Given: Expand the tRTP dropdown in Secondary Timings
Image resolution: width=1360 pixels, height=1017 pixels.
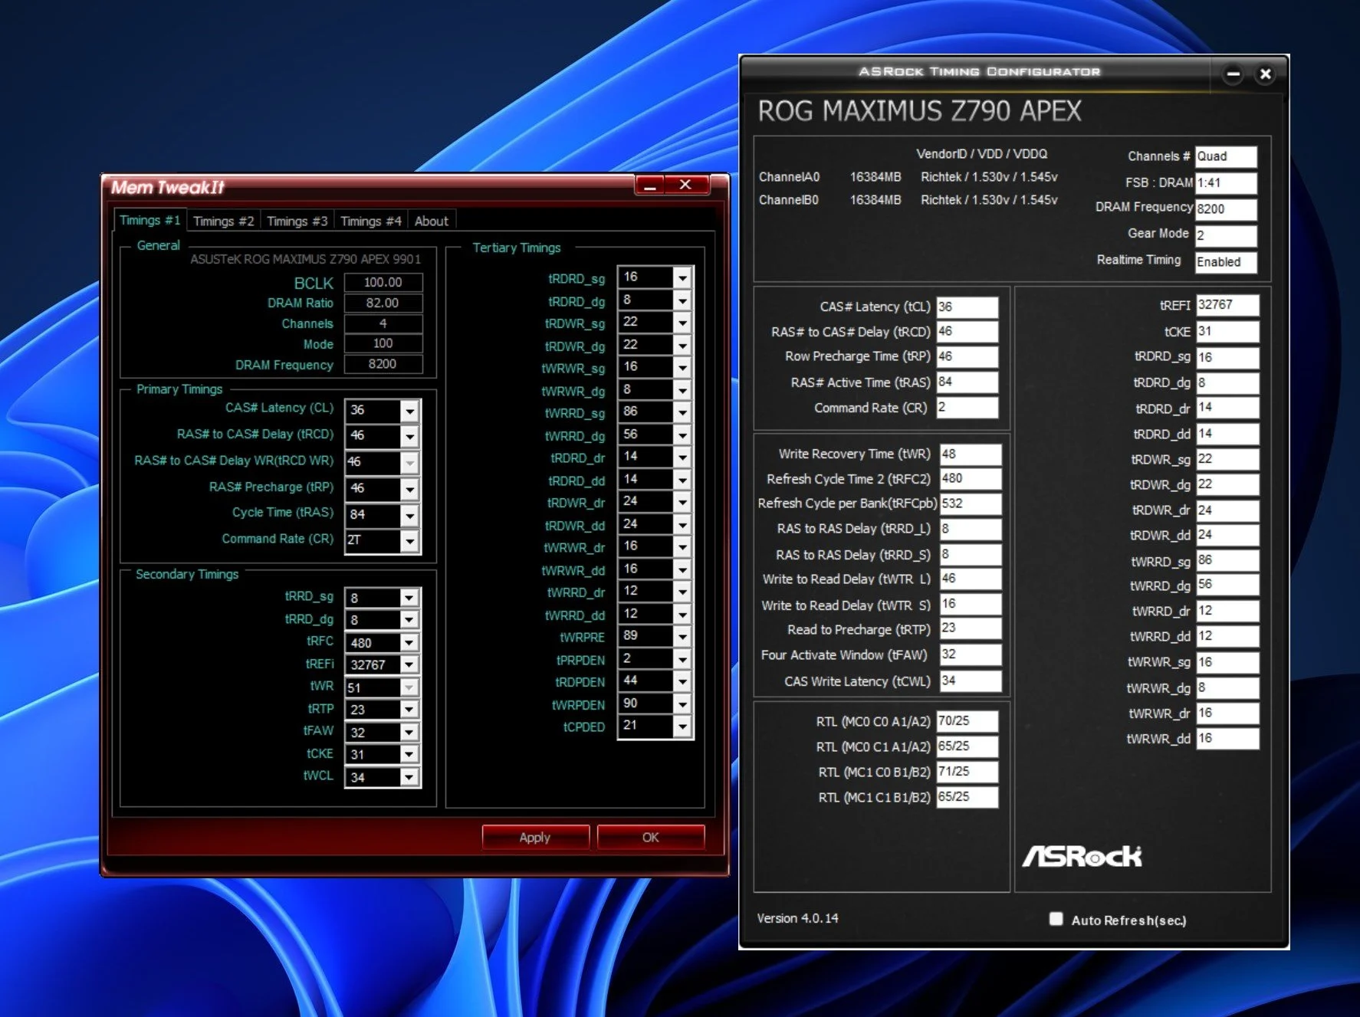Looking at the screenshot, I should (409, 710).
